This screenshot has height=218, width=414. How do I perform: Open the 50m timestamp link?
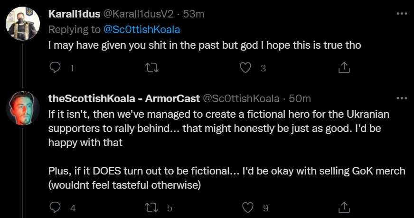pyautogui.click(x=300, y=98)
